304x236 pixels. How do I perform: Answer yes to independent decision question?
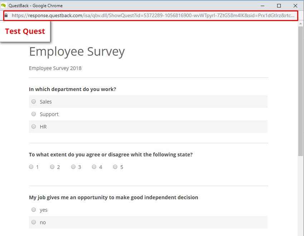tap(34, 210)
